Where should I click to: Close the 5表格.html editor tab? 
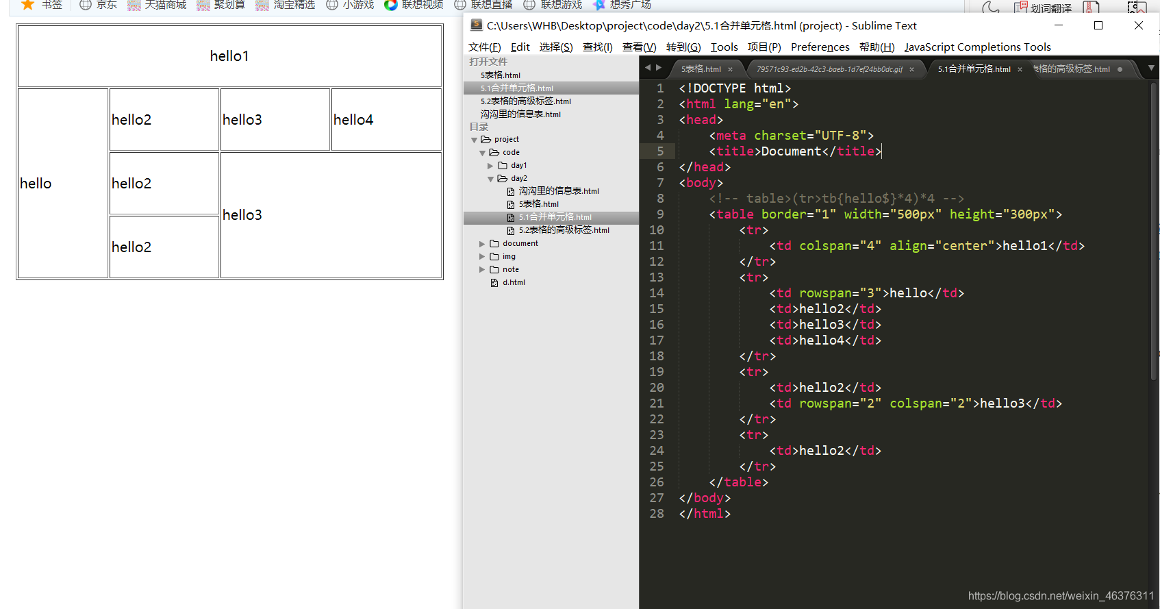[x=731, y=69]
